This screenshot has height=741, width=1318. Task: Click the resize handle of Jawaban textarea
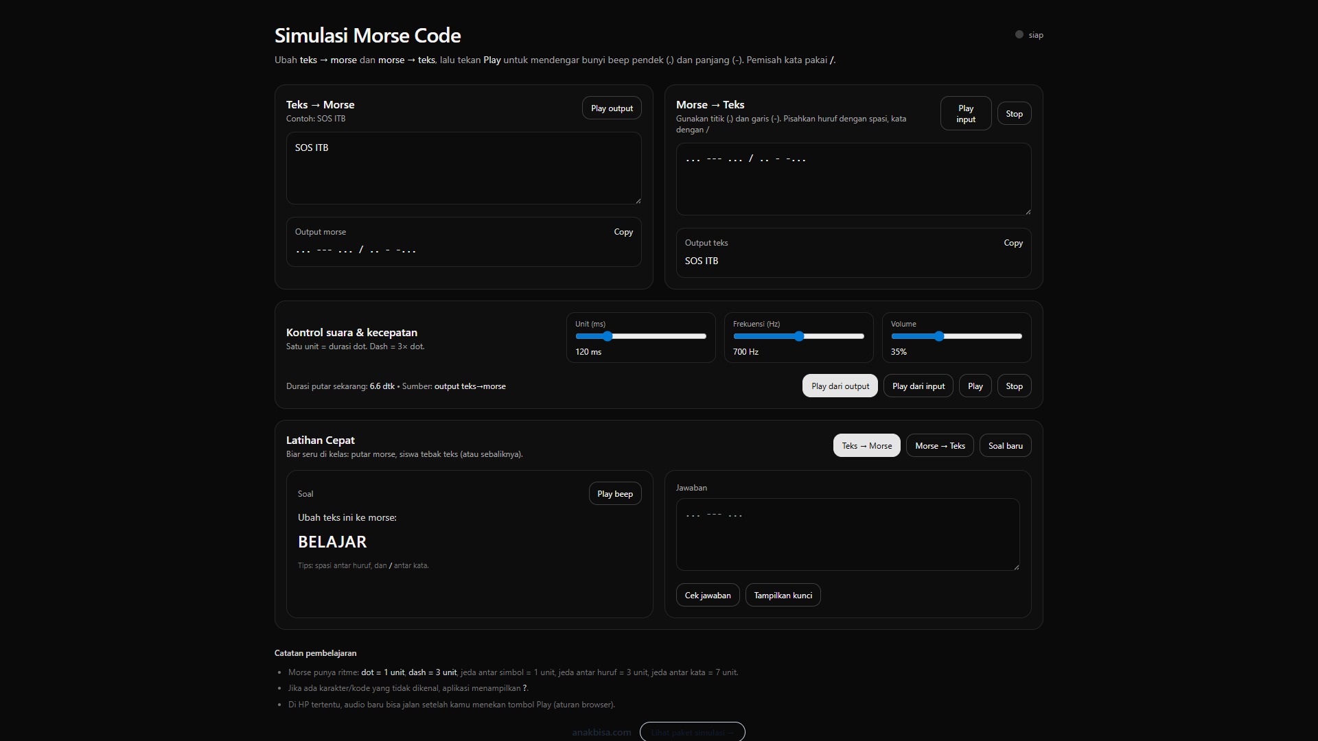click(1016, 567)
